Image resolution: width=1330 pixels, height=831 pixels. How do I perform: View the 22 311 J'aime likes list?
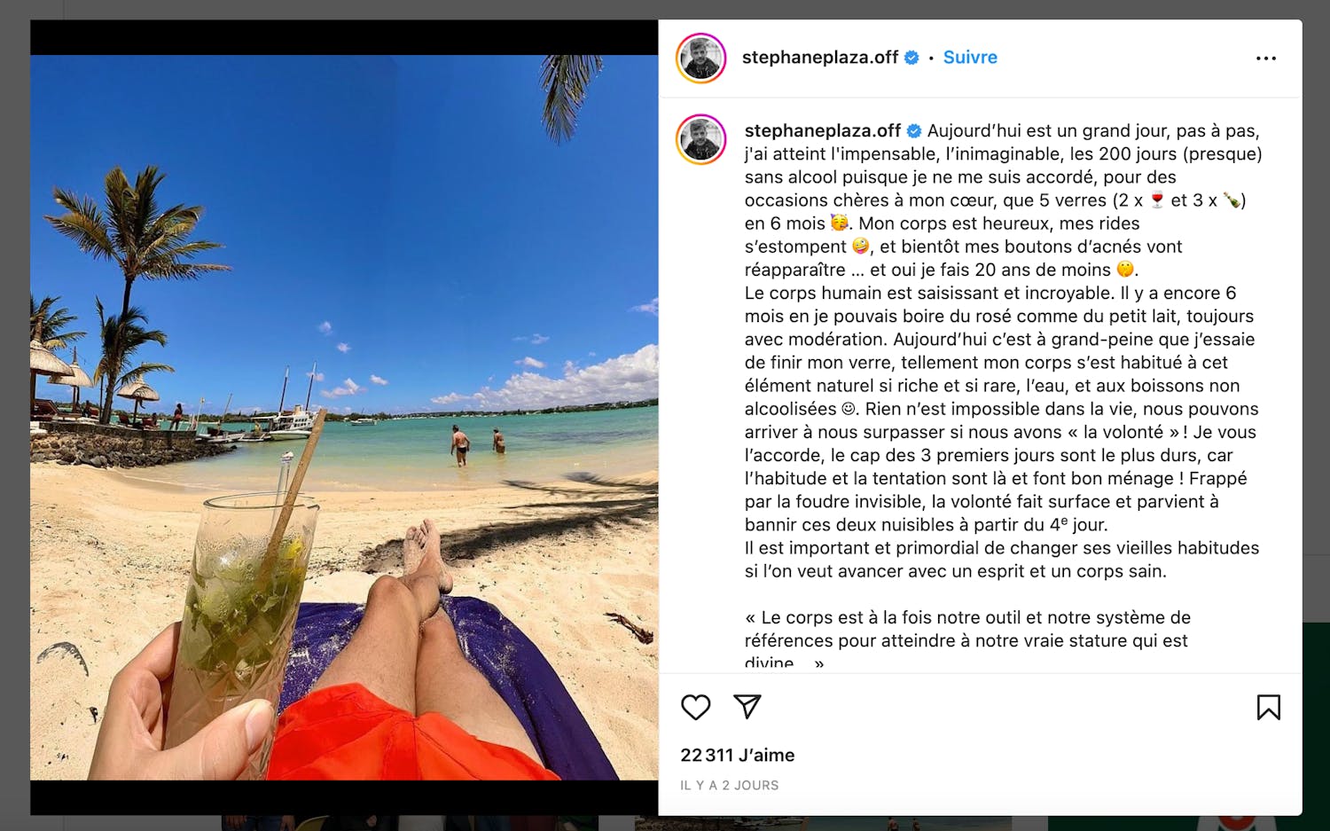point(738,756)
